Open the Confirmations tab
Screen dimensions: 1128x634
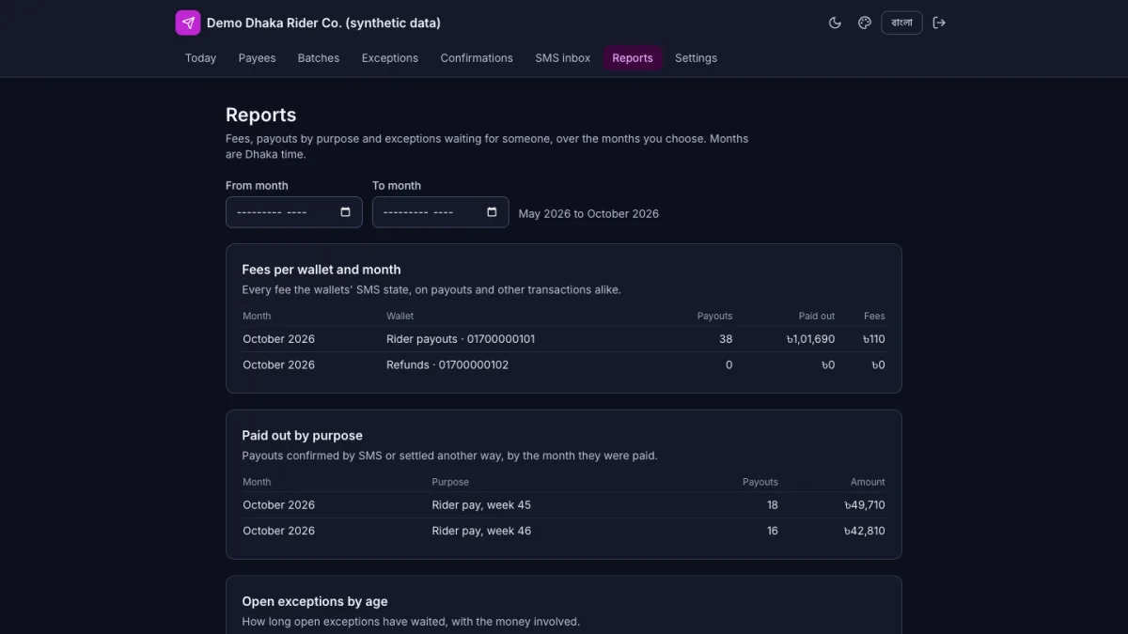pos(477,58)
